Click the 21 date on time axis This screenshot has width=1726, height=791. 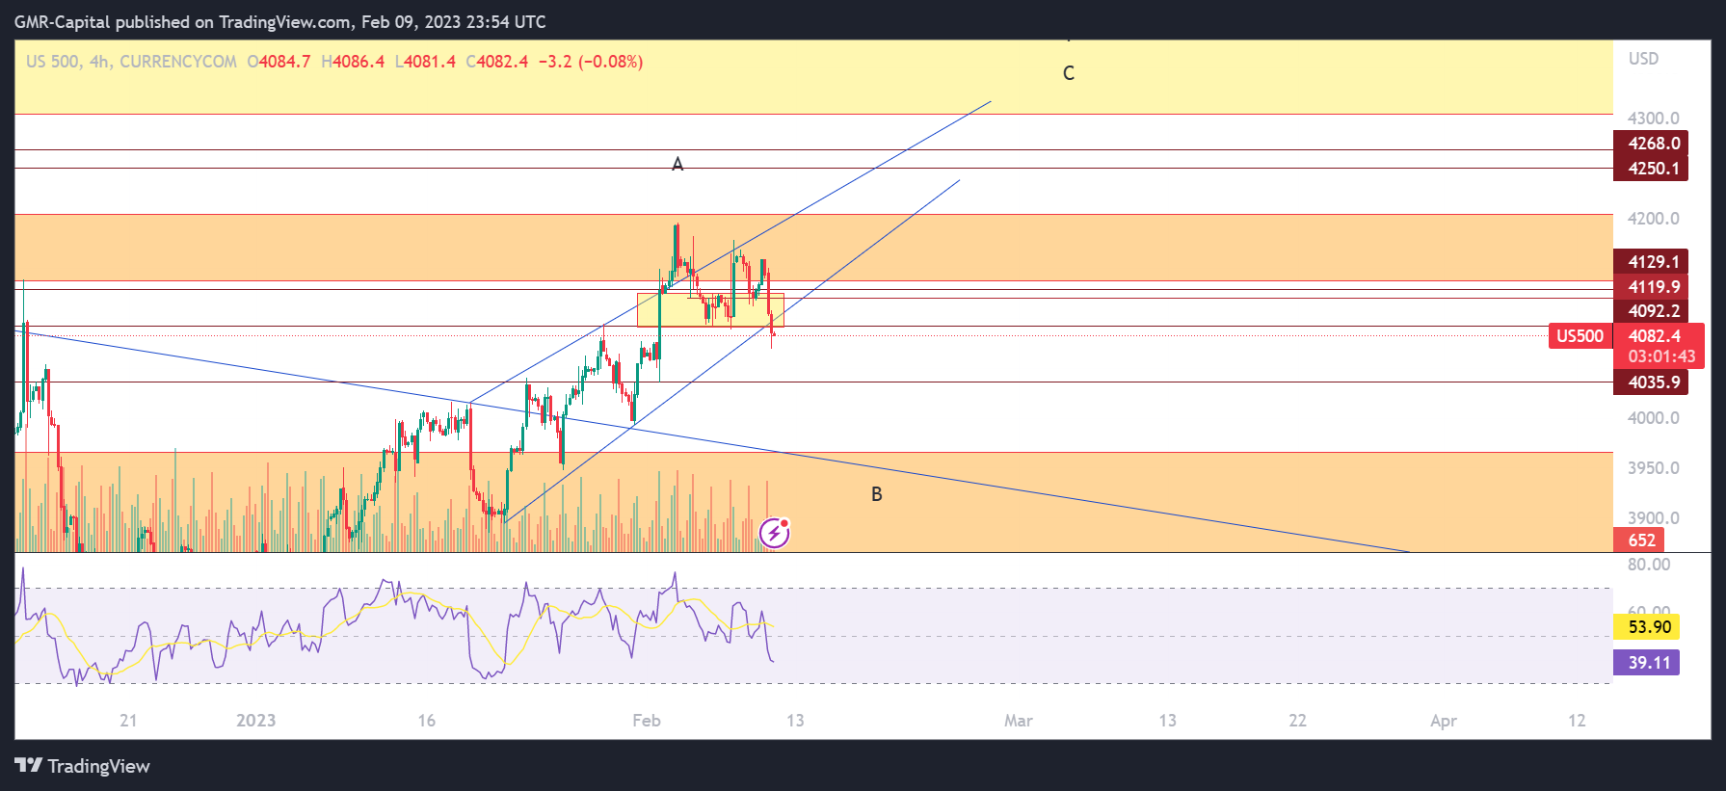128,721
